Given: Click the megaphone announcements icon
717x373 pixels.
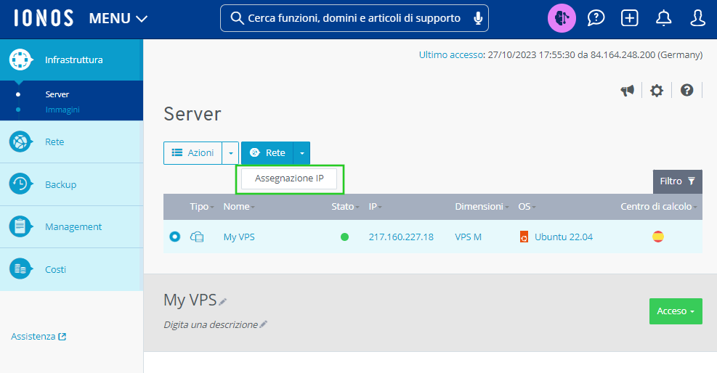Looking at the screenshot, I should [628, 91].
